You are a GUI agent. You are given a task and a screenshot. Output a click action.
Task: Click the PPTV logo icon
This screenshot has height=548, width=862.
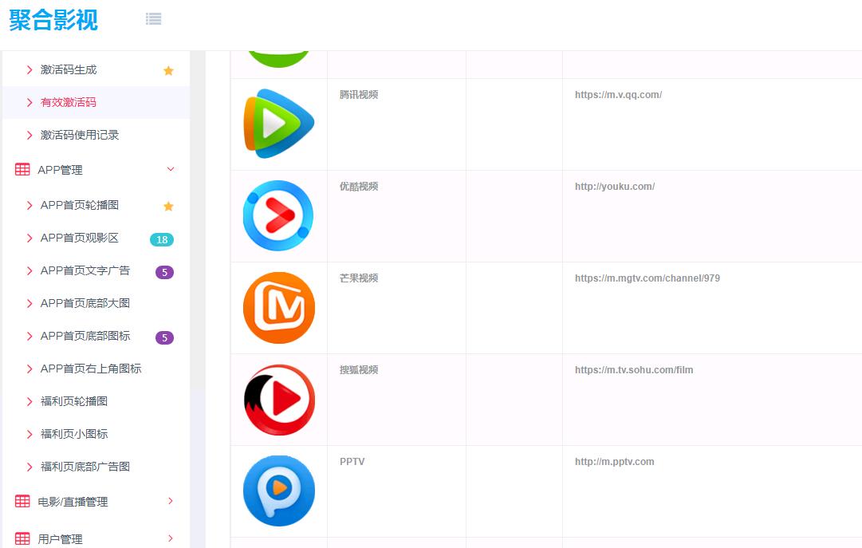click(279, 491)
